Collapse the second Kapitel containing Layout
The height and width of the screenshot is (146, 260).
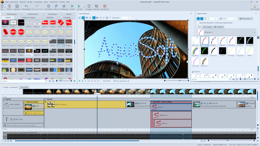(x=45, y=99)
